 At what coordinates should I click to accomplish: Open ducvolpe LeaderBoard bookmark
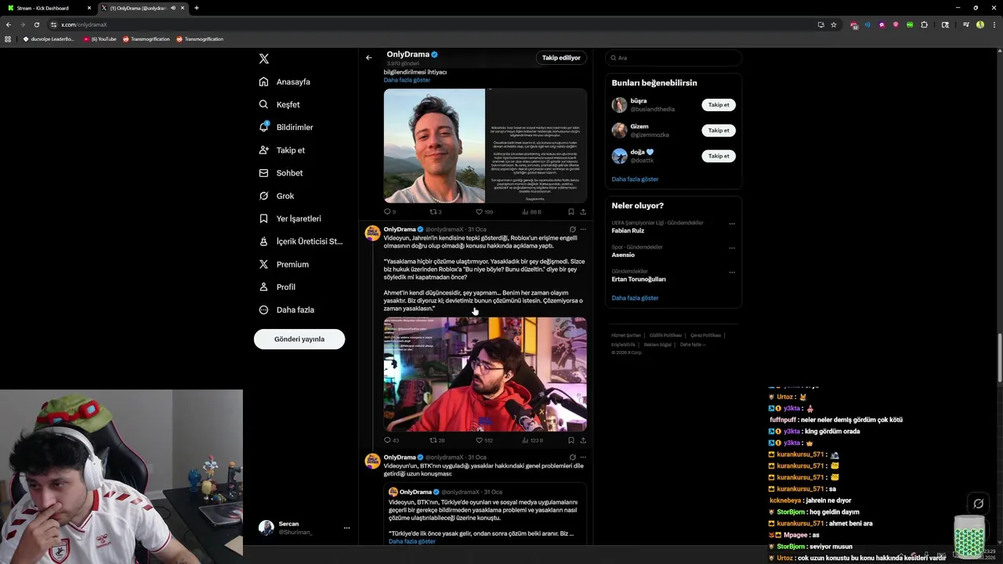click(x=48, y=39)
